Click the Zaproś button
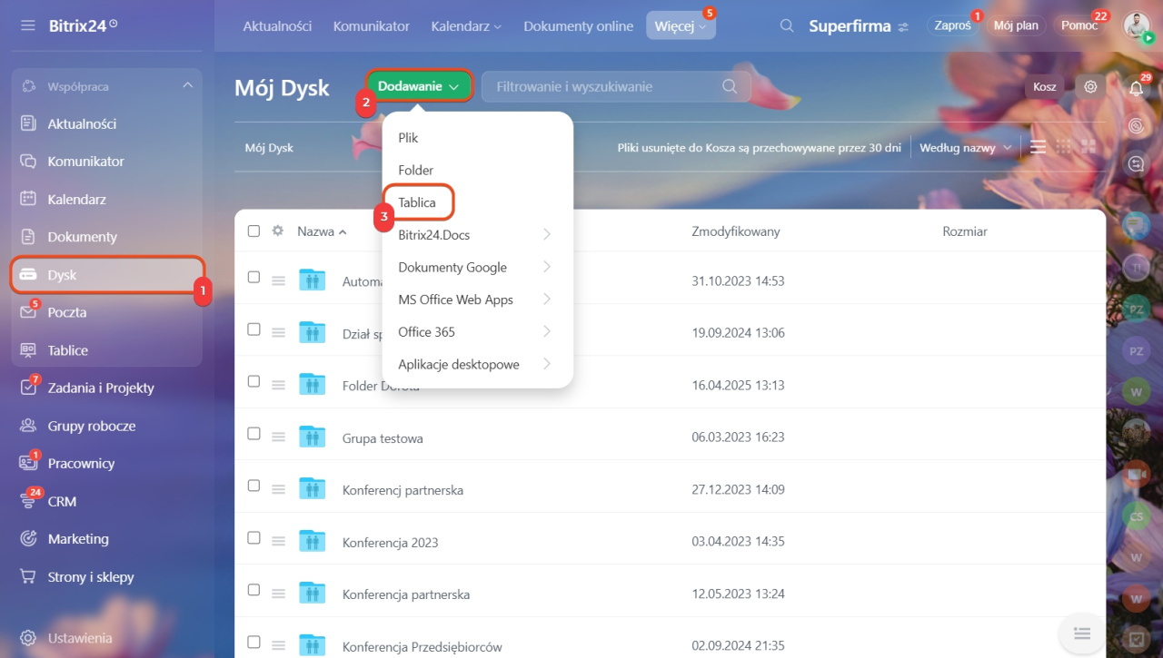 (x=953, y=25)
